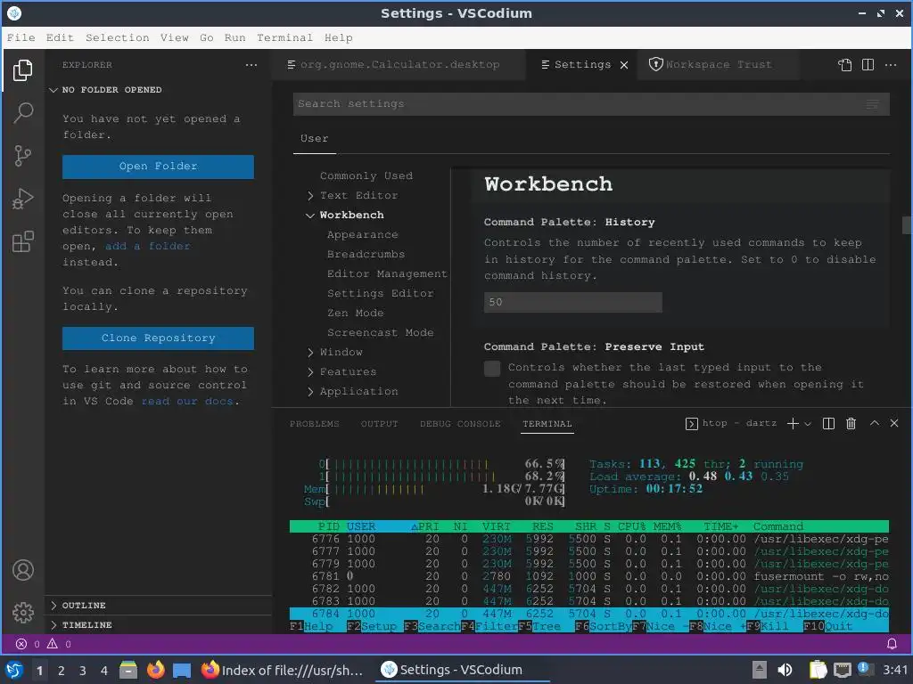Viewport: 913px width, 684px height.
Task: Follow the read our docs link
Action: click(187, 402)
